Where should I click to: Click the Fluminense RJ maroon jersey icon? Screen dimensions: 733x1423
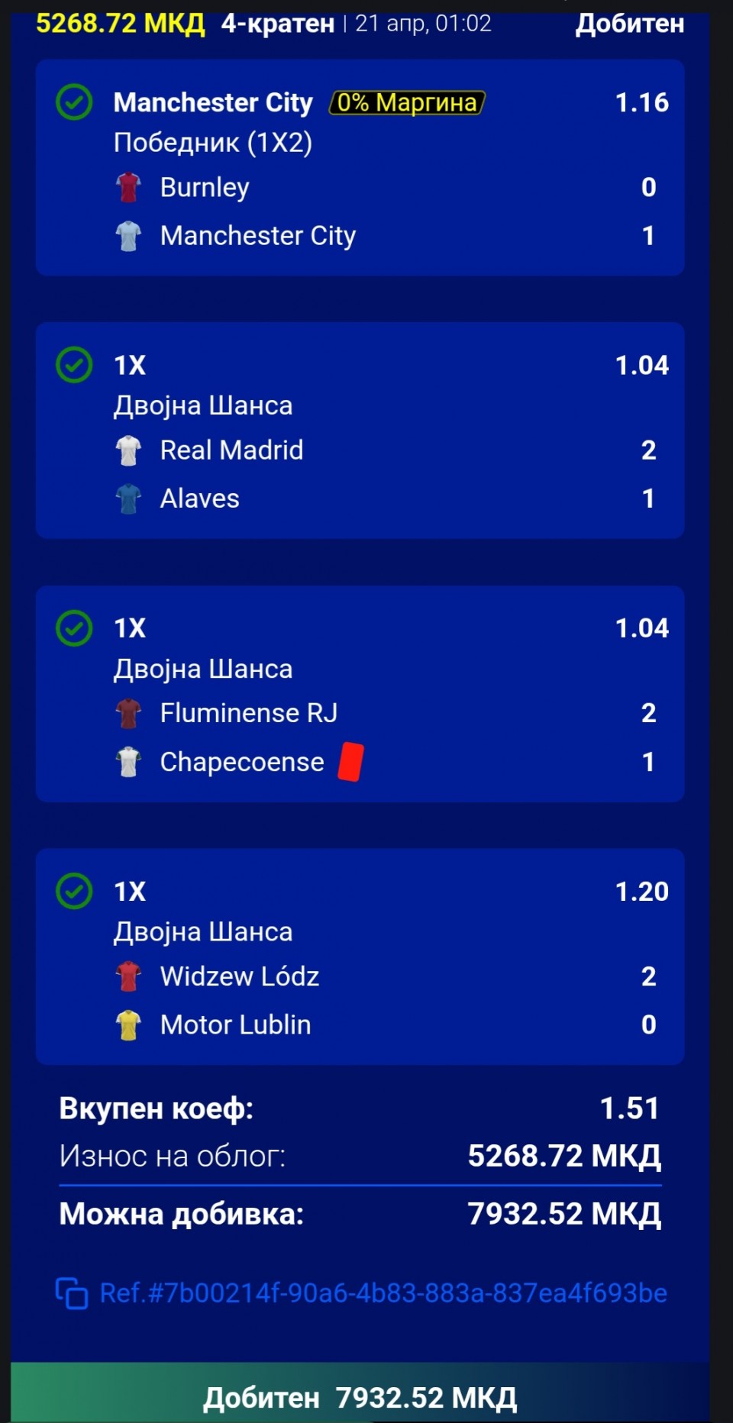pos(128,713)
